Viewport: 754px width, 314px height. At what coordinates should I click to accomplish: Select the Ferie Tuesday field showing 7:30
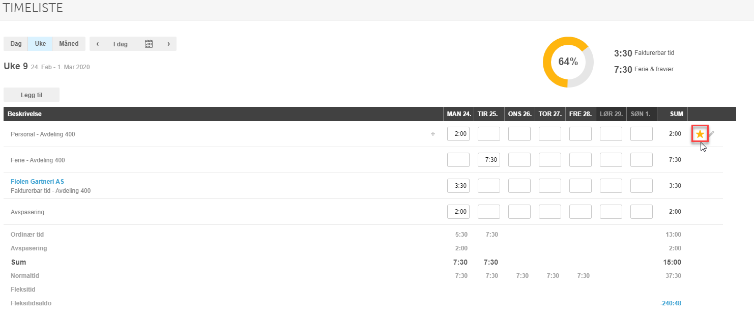click(x=489, y=160)
